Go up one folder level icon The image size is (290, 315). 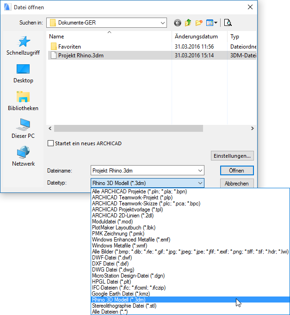point(188,23)
